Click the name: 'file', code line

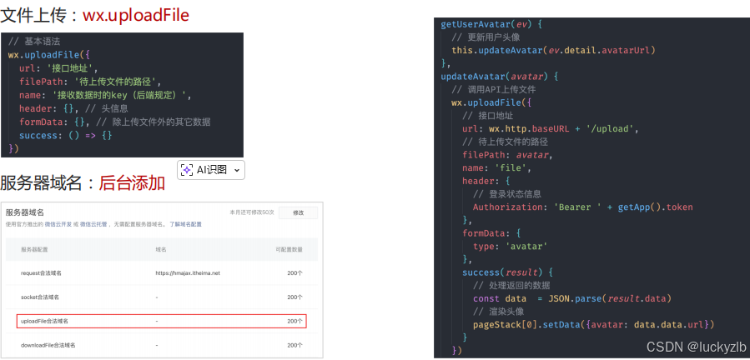pyautogui.click(x=497, y=167)
